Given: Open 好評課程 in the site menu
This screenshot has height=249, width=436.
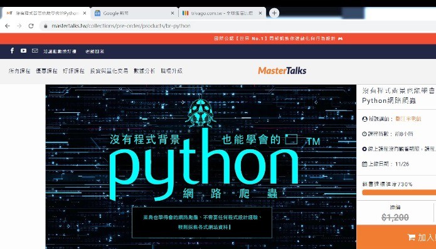Looking at the screenshot, I should tap(73, 71).
